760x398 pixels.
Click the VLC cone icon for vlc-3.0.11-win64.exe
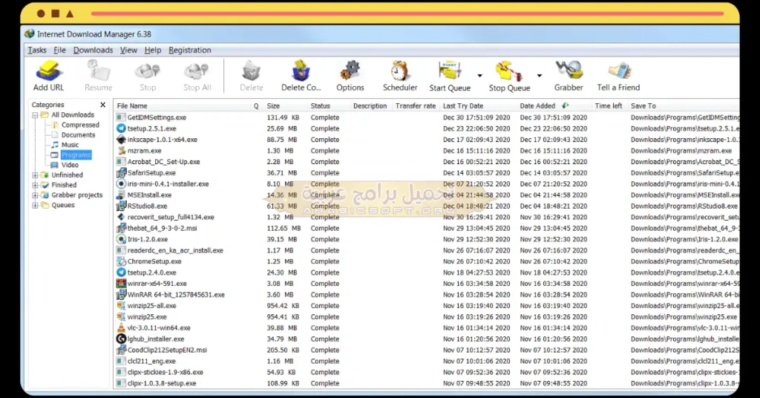[x=121, y=327]
